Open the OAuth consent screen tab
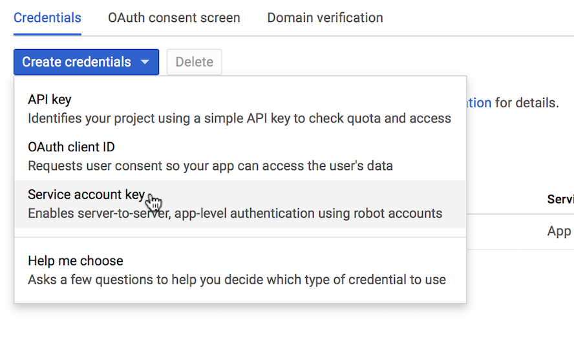The width and height of the screenshot is (574, 349). (x=174, y=18)
